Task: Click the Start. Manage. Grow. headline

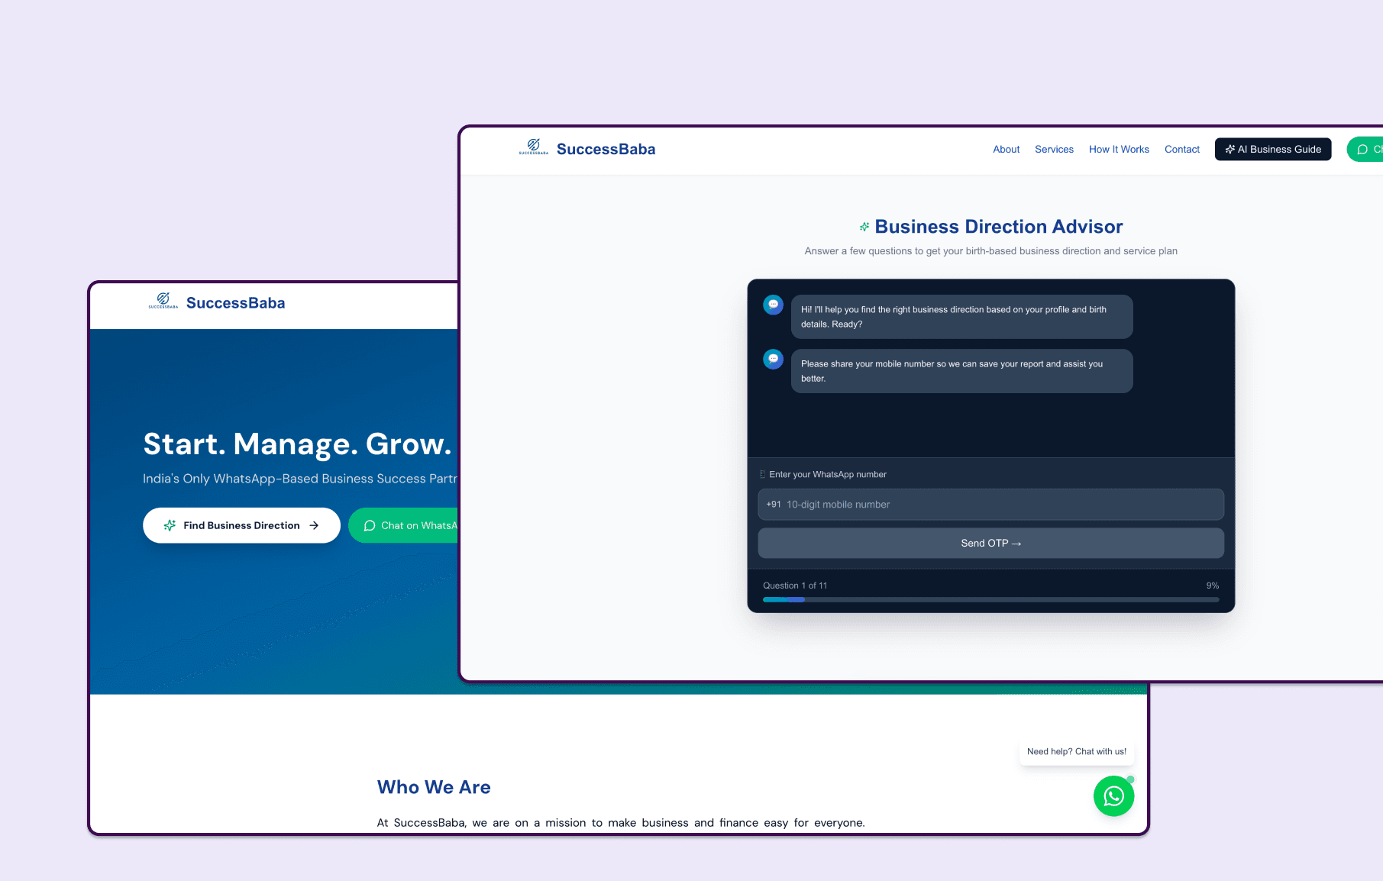Action: [x=297, y=444]
